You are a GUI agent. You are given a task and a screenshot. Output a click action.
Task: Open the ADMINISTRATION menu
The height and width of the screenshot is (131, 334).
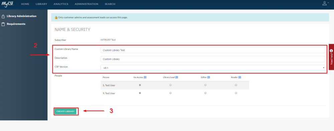click(x=87, y=4)
